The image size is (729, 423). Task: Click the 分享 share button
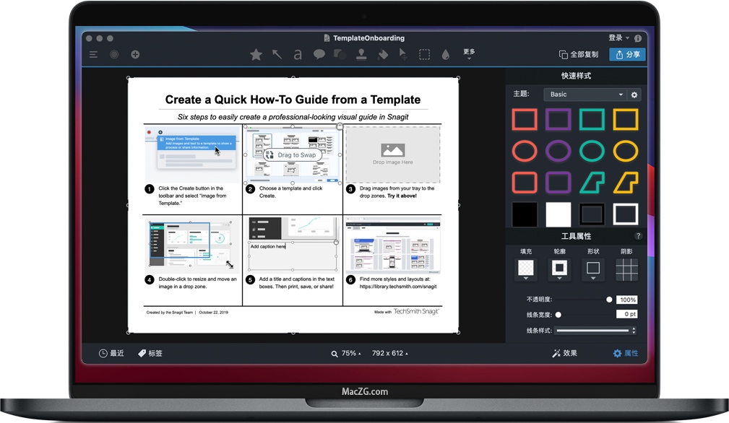click(x=626, y=54)
